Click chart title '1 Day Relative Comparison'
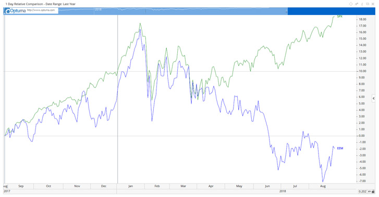Screen dimensions: 379x197 pos(24,4)
